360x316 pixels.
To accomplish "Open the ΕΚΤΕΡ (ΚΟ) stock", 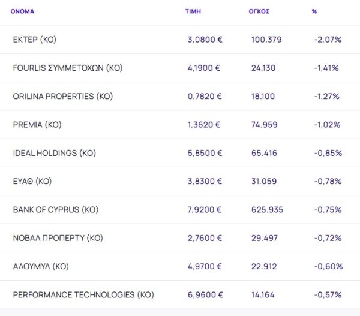I will click(x=34, y=40).
